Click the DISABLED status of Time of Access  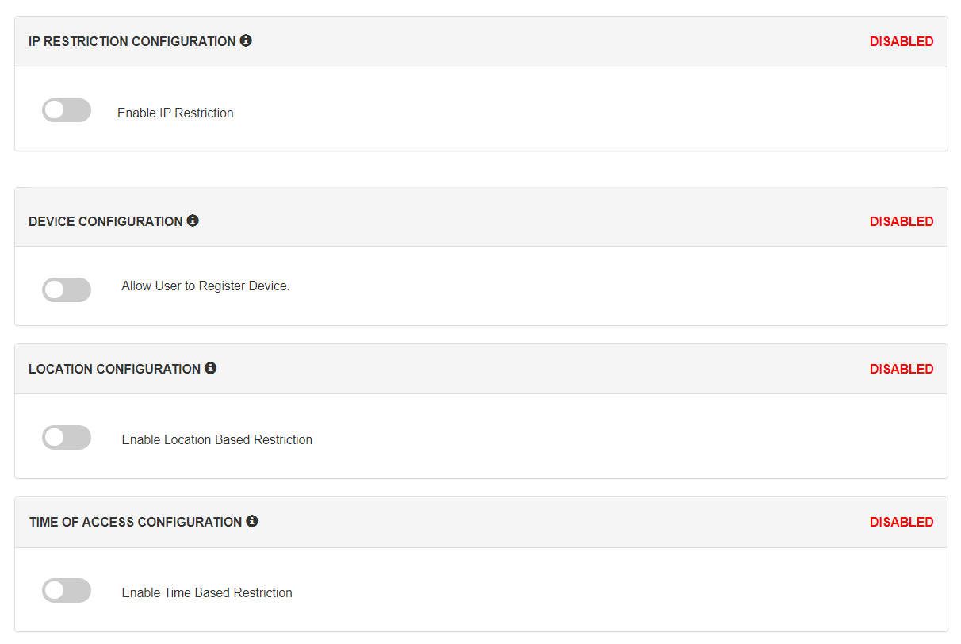(x=902, y=522)
